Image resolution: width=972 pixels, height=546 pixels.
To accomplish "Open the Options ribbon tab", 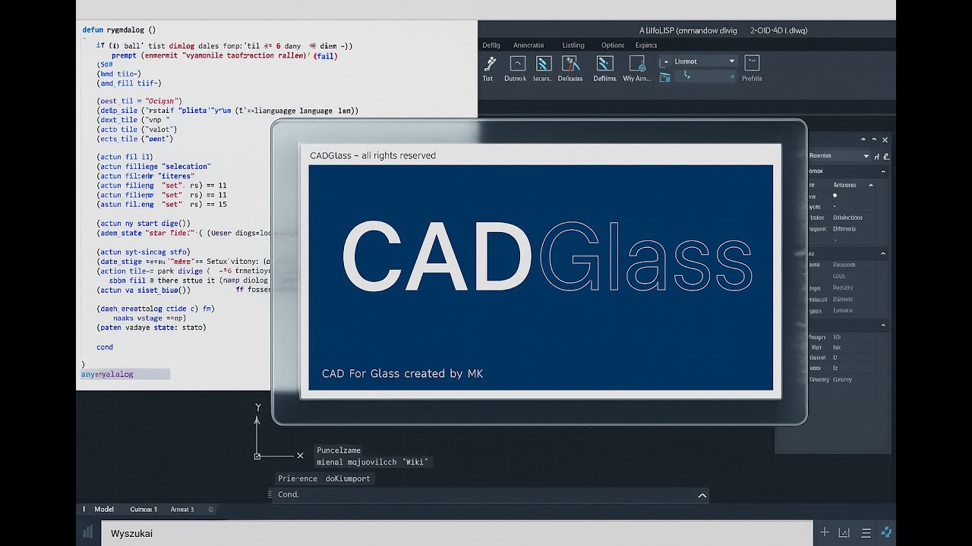I will click(613, 45).
